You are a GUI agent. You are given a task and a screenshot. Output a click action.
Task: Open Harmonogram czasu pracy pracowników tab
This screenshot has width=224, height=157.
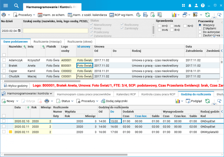84,94
